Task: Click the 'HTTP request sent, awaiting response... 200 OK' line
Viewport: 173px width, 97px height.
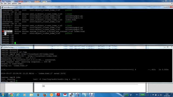Action: [x=26, y=62]
